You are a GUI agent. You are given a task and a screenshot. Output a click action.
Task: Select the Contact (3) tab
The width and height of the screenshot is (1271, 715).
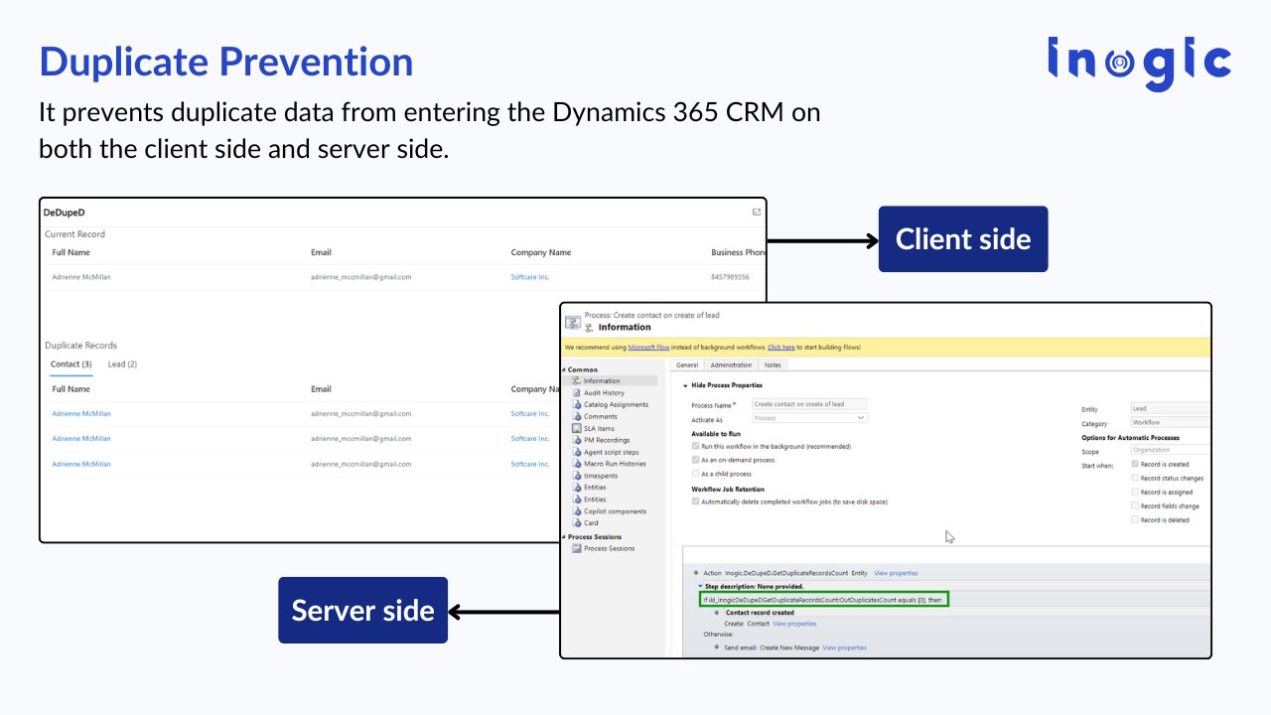click(x=71, y=364)
